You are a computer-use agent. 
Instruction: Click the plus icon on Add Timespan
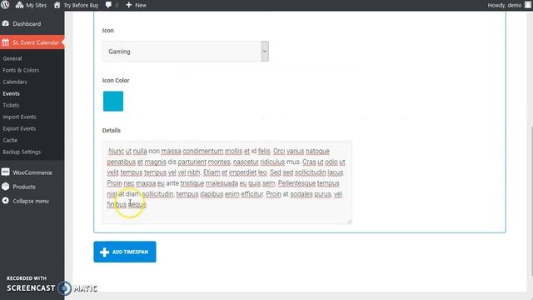pos(104,252)
